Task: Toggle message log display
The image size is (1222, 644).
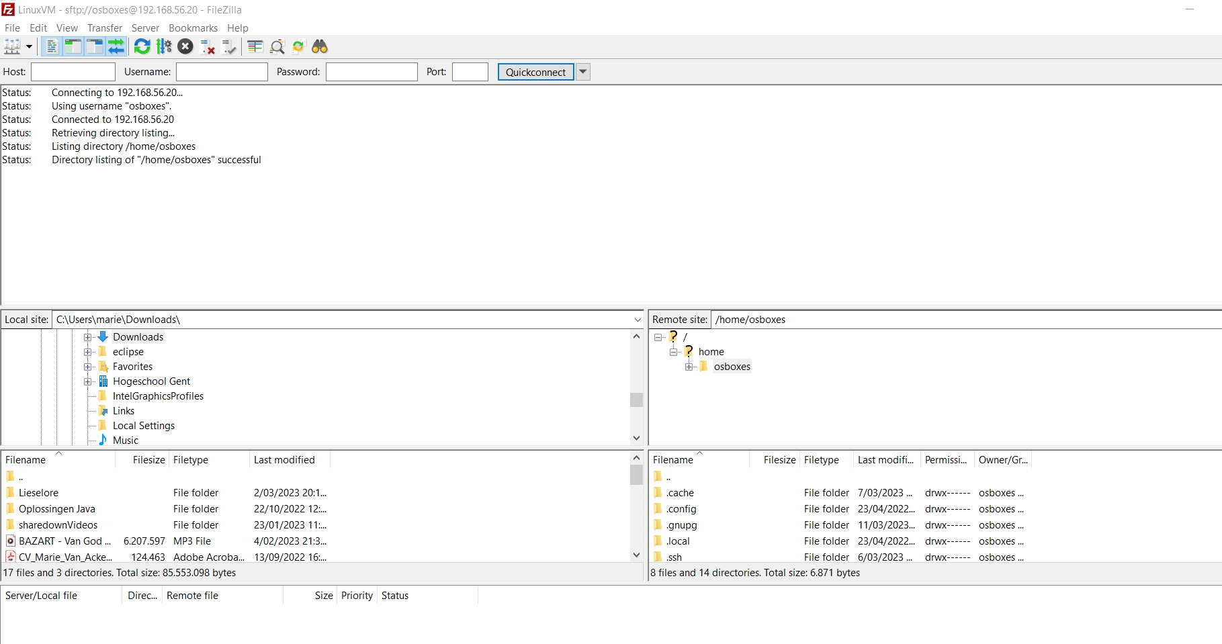Action: point(52,46)
